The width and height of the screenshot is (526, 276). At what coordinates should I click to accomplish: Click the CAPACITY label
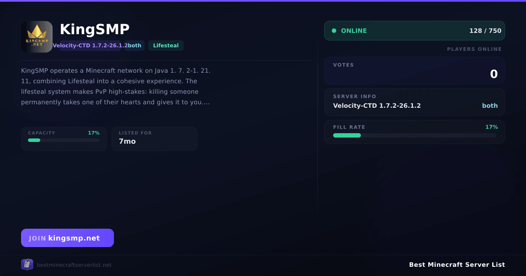pyautogui.click(x=42, y=133)
